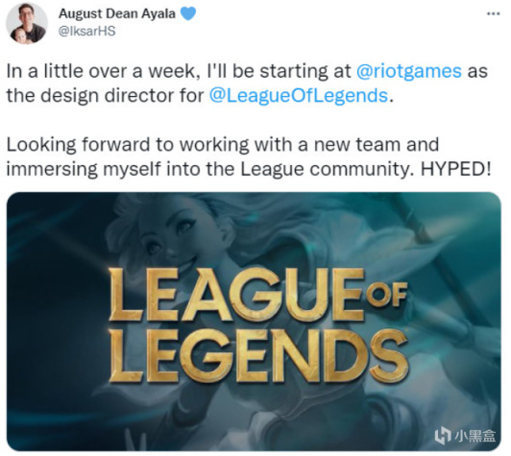The width and height of the screenshot is (511, 456).
Task: Click the golden LEAGUE word in the image
Action: (x=236, y=295)
